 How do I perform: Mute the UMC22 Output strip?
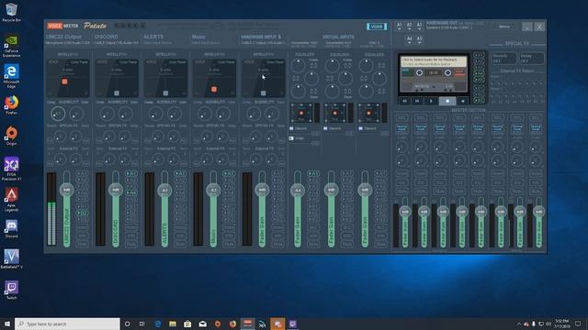tap(82, 244)
